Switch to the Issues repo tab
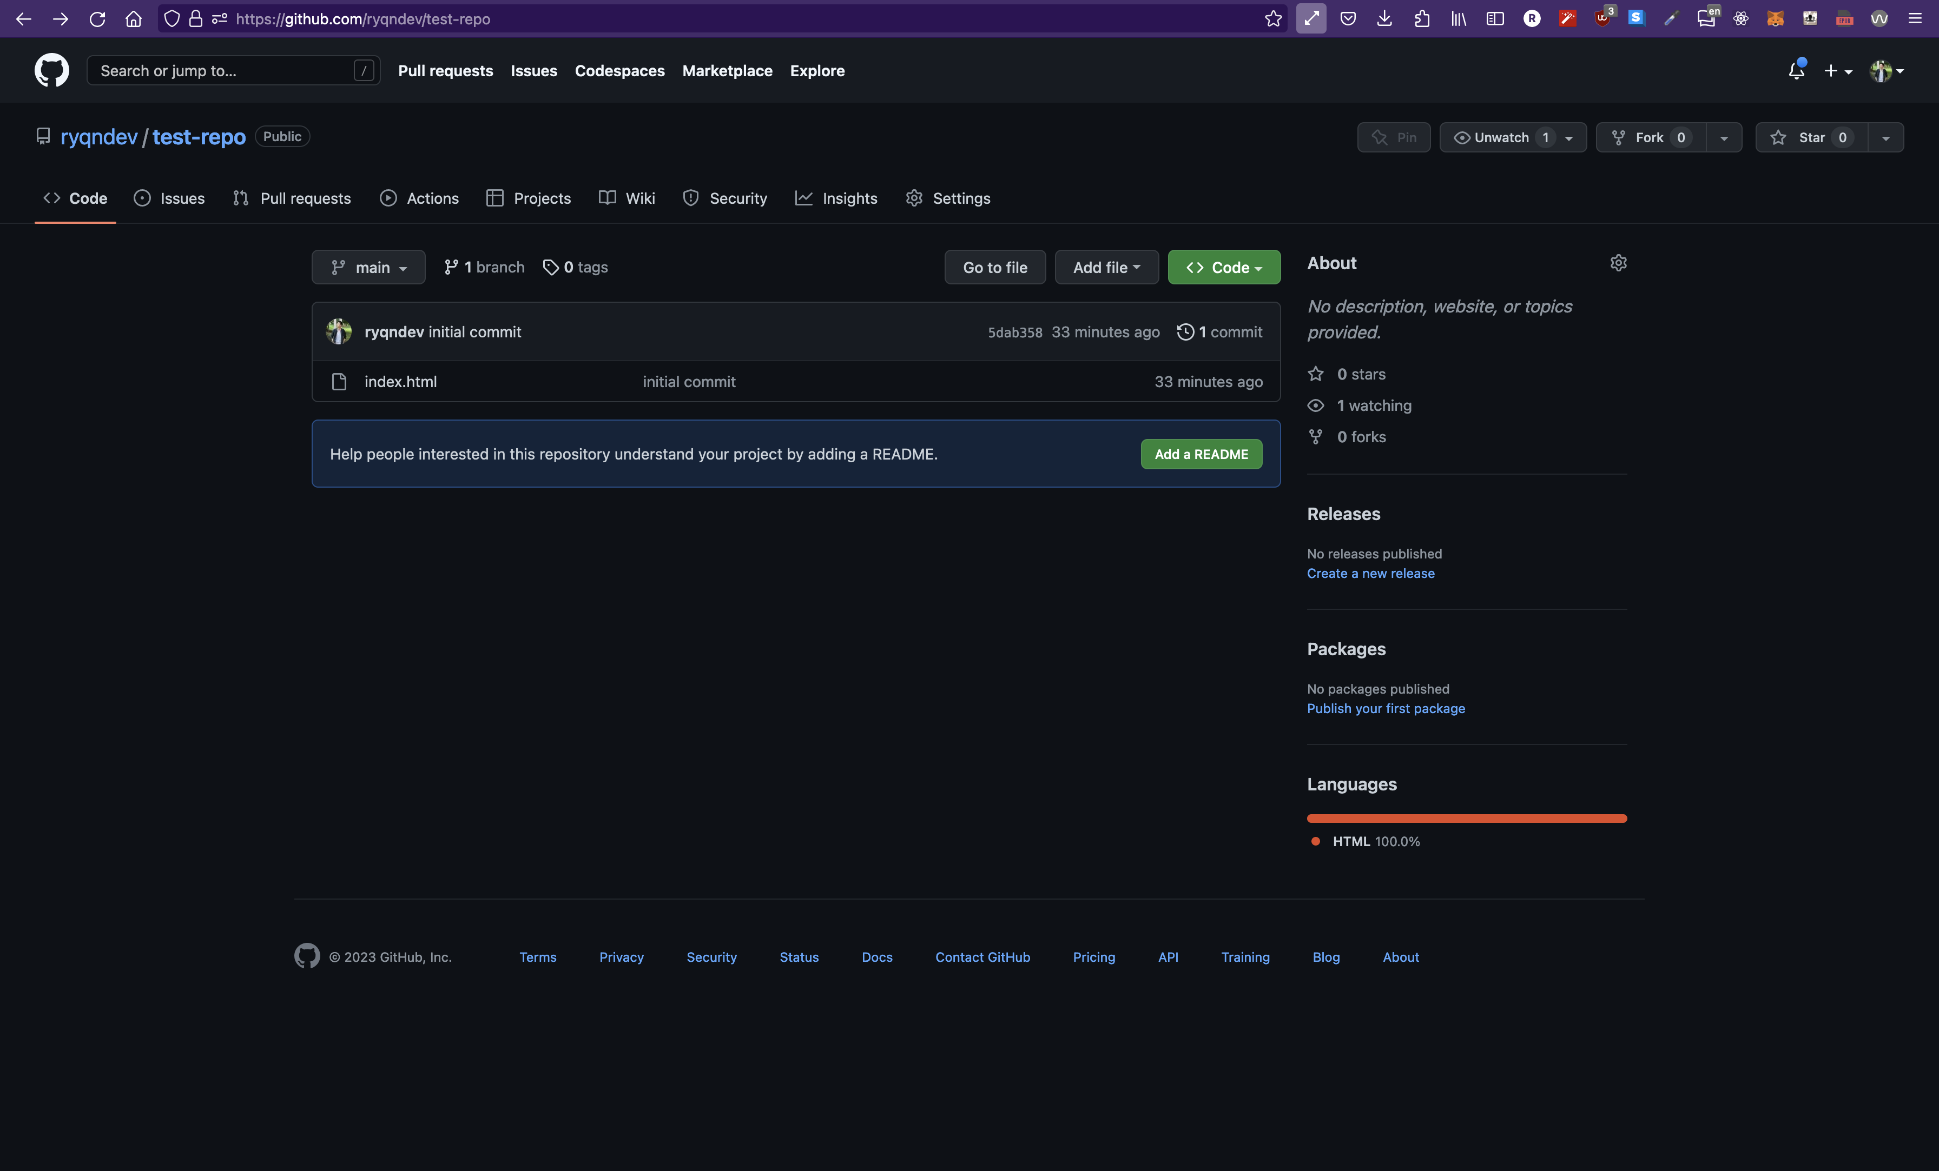 tap(169, 198)
